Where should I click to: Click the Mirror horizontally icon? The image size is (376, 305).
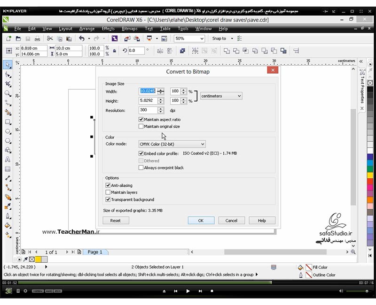coord(160,51)
